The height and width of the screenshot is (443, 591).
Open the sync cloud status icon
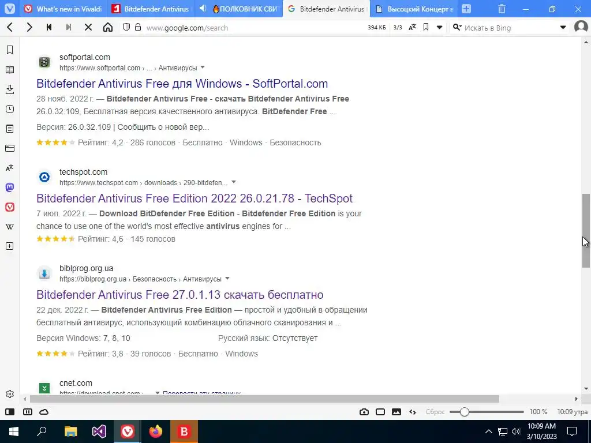coord(44,412)
